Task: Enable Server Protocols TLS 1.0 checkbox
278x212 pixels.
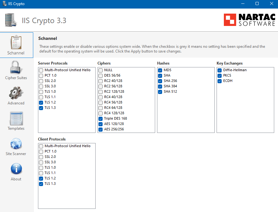Action: pyautogui.click(x=41, y=92)
